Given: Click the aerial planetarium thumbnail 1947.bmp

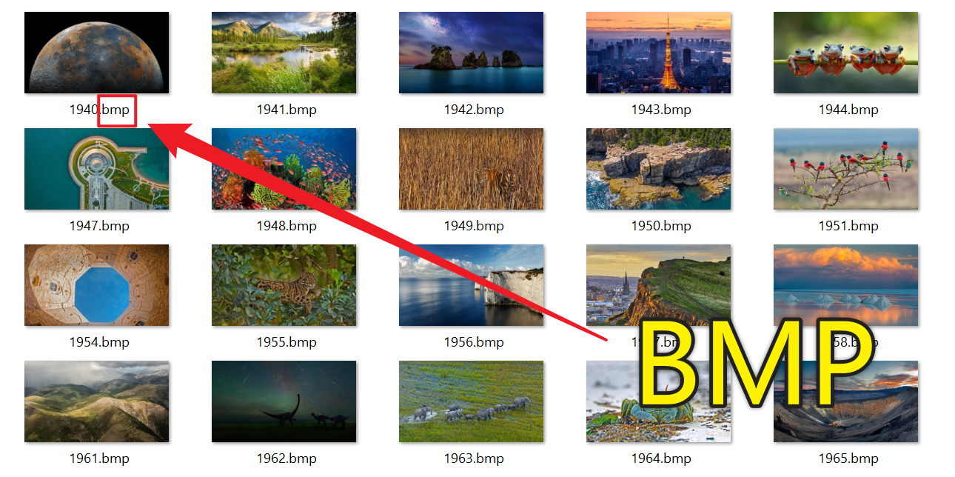Looking at the screenshot, I should coord(96,169).
